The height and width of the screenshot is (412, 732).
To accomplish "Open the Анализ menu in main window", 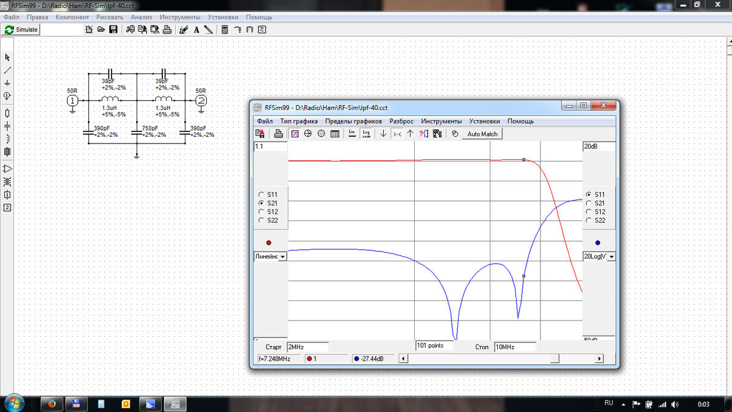I will coord(141,17).
